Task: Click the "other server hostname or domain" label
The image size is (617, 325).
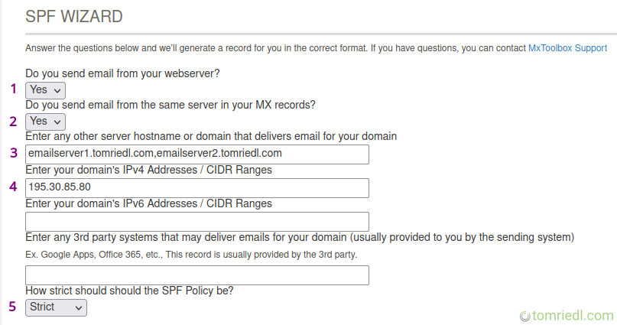Action: [x=211, y=137]
